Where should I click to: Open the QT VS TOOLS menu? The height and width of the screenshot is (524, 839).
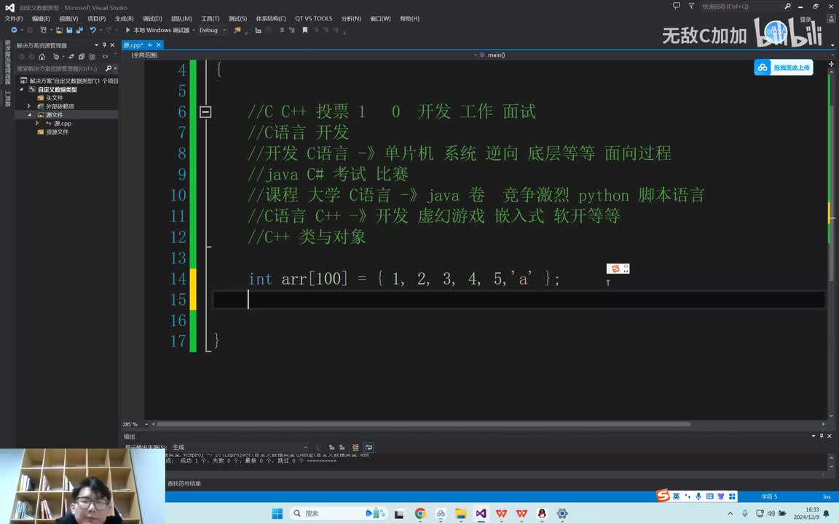point(314,19)
